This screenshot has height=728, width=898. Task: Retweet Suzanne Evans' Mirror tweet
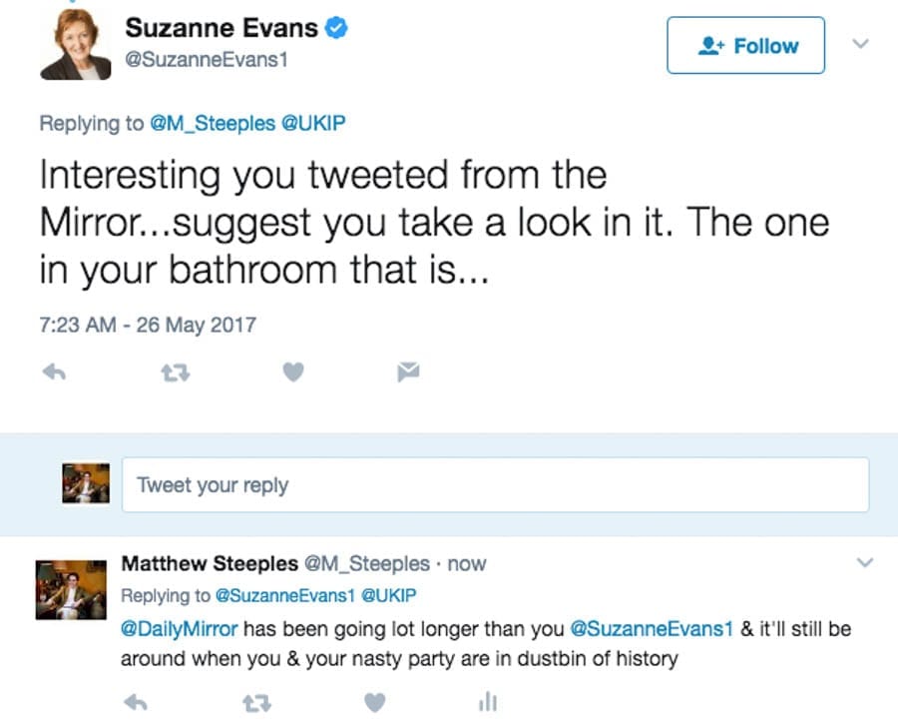[x=174, y=372]
